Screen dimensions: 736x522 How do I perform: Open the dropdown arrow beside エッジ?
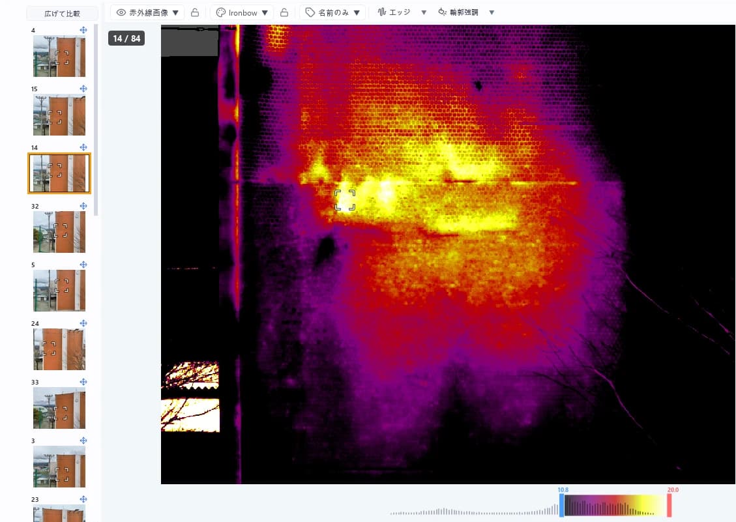pos(424,12)
